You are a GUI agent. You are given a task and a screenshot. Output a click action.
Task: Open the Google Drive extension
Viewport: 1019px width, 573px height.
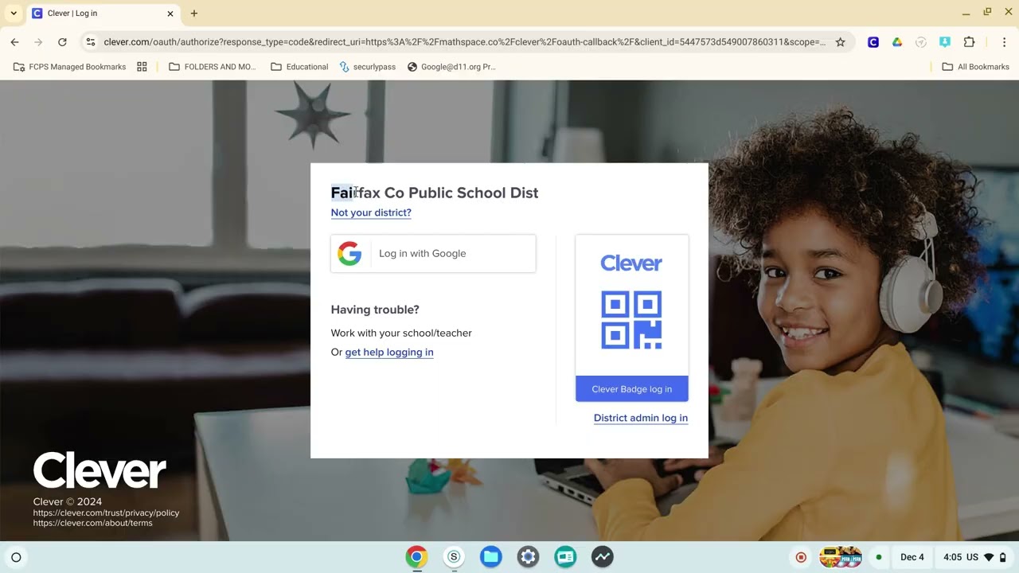click(897, 42)
